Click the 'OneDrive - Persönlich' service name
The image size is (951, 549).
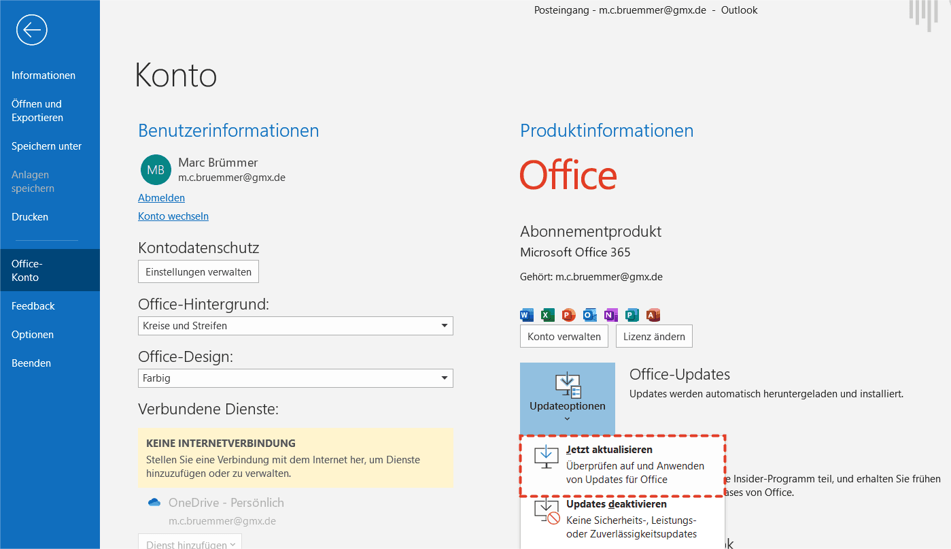[226, 503]
